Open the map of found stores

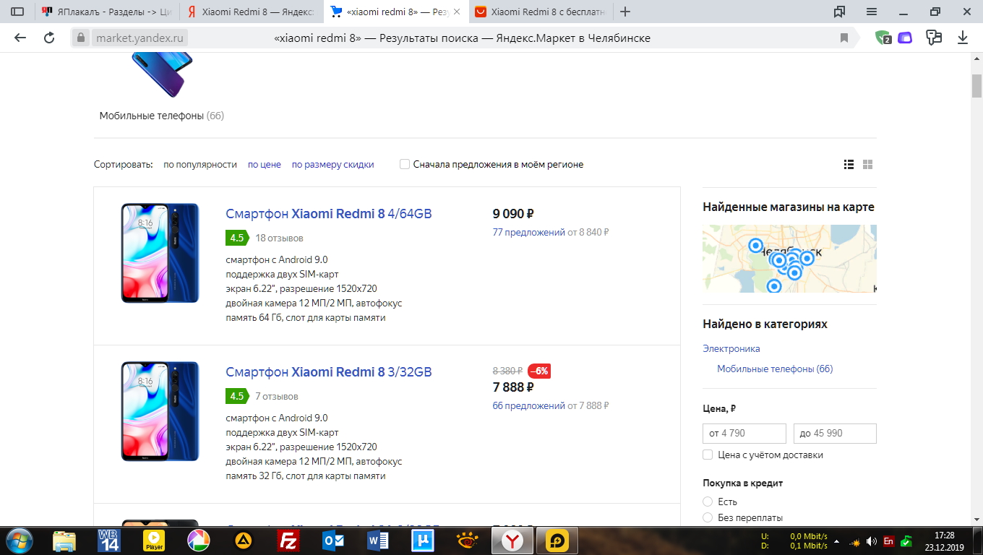[789, 258]
